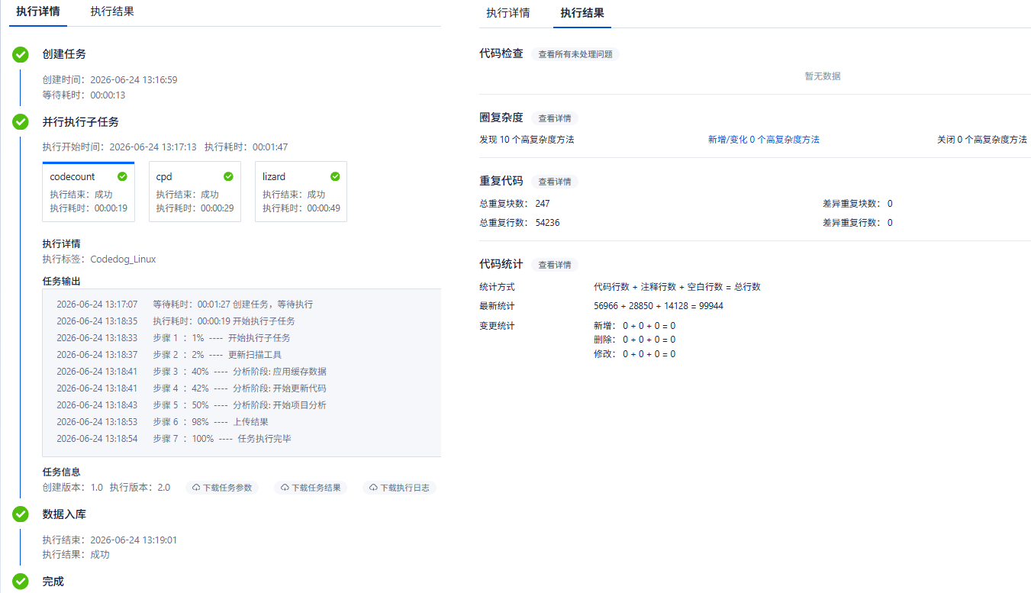Switch to 执行结果 tab in left panel
Screen dimensions: 1031x593
coord(112,11)
